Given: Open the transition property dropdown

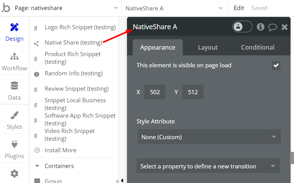Looking at the screenshot, I should (209, 166).
